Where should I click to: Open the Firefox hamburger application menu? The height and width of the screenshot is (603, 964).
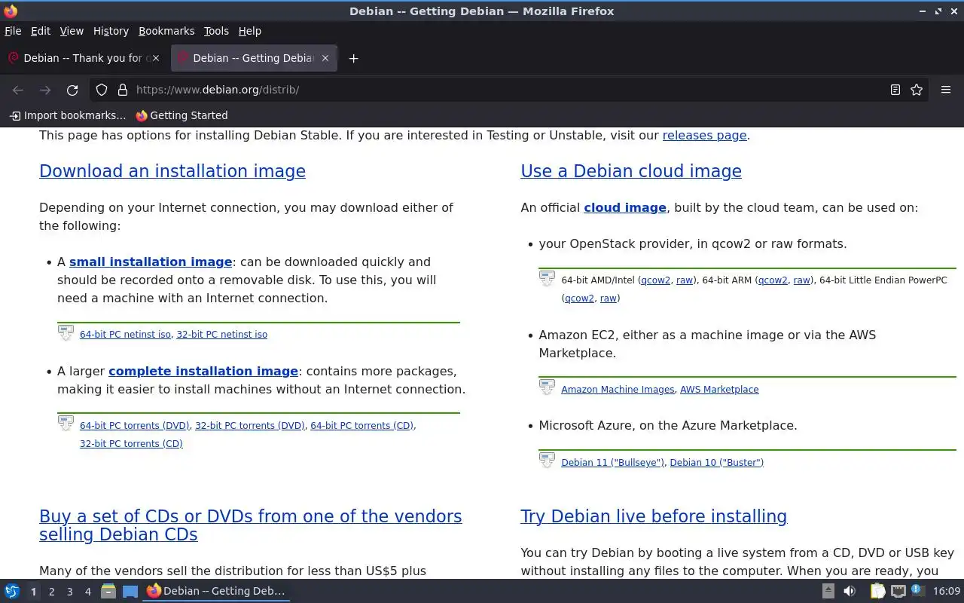point(946,90)
